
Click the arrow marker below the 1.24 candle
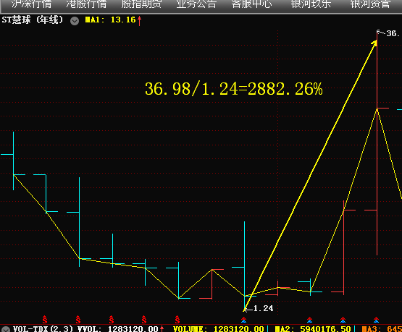(244, 320)
